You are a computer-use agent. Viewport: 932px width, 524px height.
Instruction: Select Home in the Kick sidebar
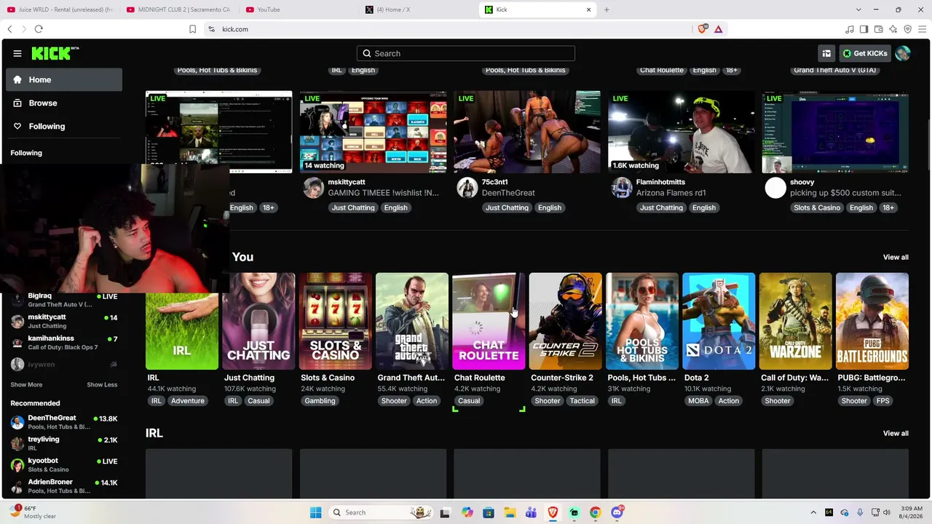tap(64, 80)
